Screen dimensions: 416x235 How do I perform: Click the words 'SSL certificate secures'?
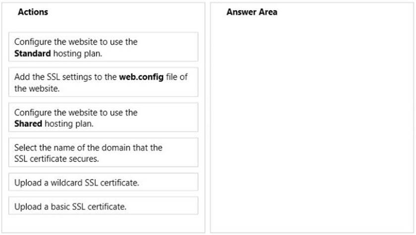coord(56,159)
